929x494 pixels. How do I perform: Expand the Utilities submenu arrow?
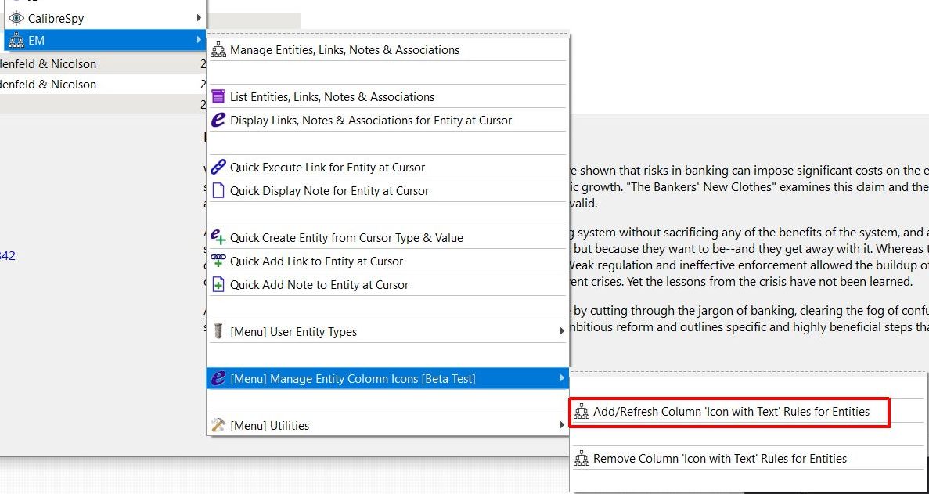click(562, 424)
